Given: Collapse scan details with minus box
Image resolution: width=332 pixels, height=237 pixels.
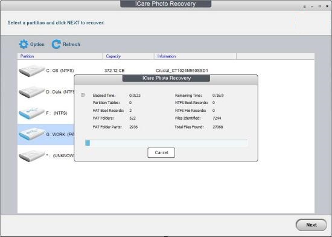Looking at the screenshot, I should tap(83, 95).
